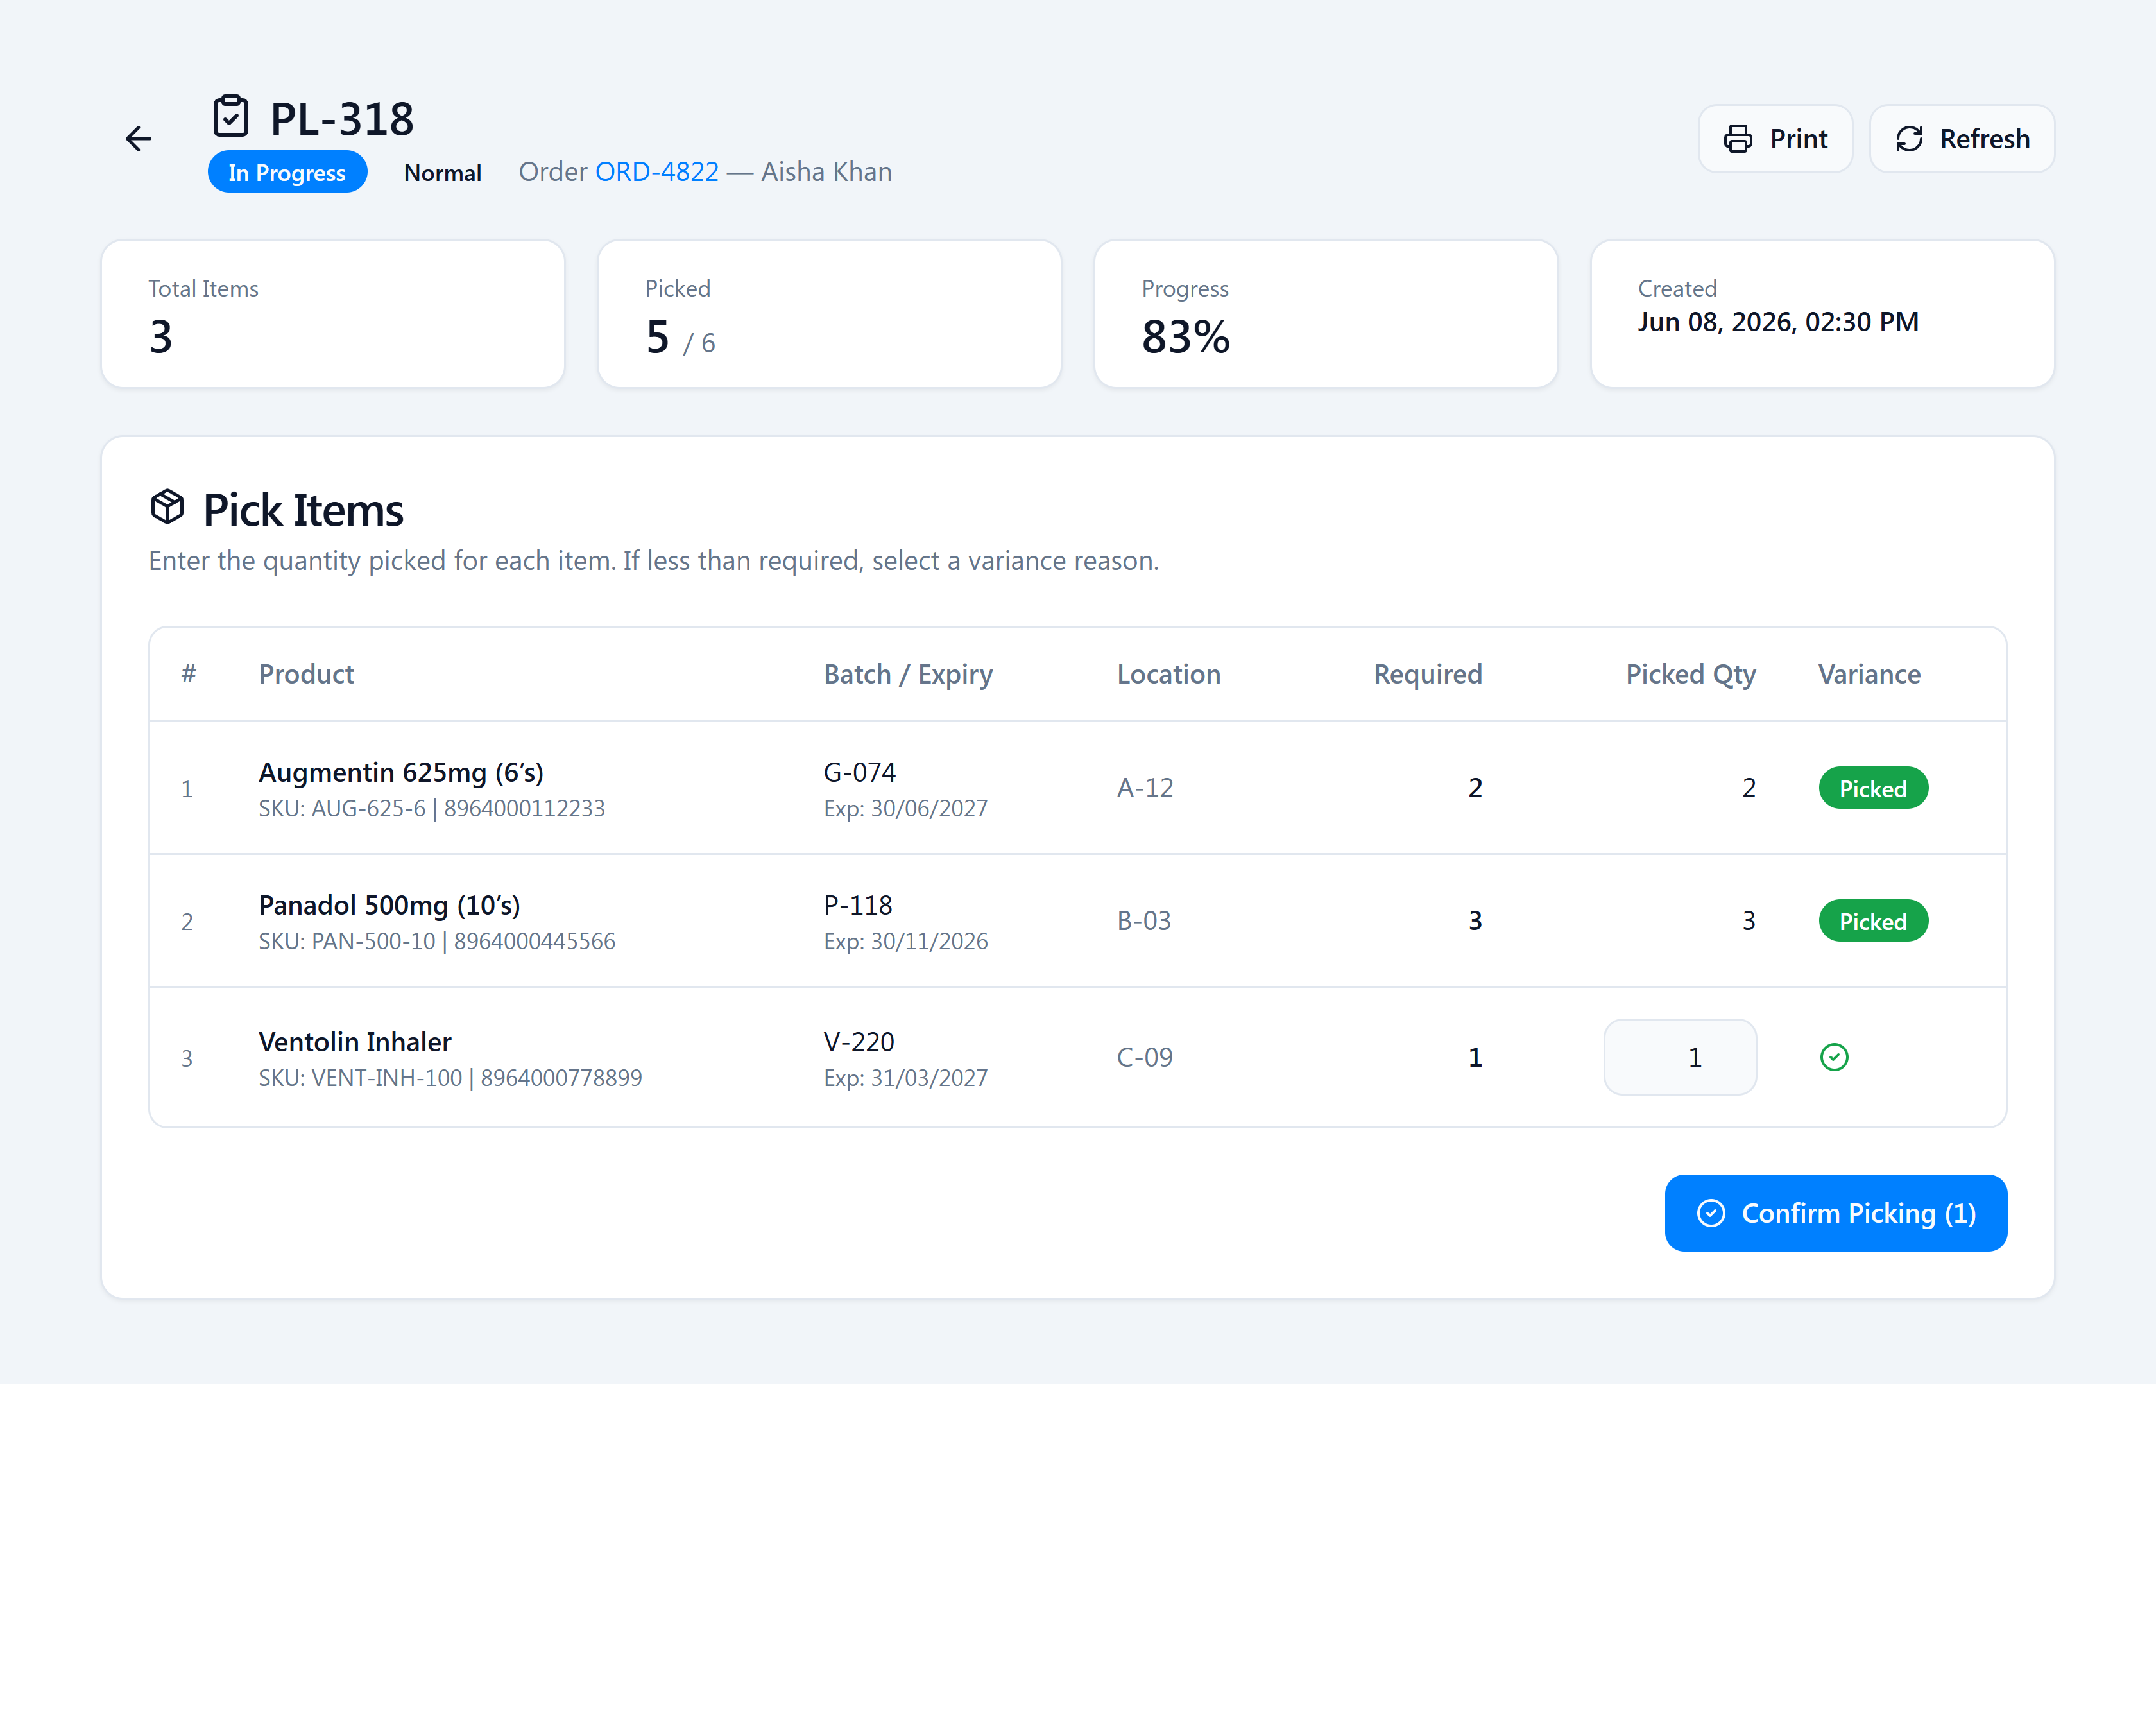Click the Batch / Expiry column header
Screen dimensions: 2156x1733
tap(908, 675)
